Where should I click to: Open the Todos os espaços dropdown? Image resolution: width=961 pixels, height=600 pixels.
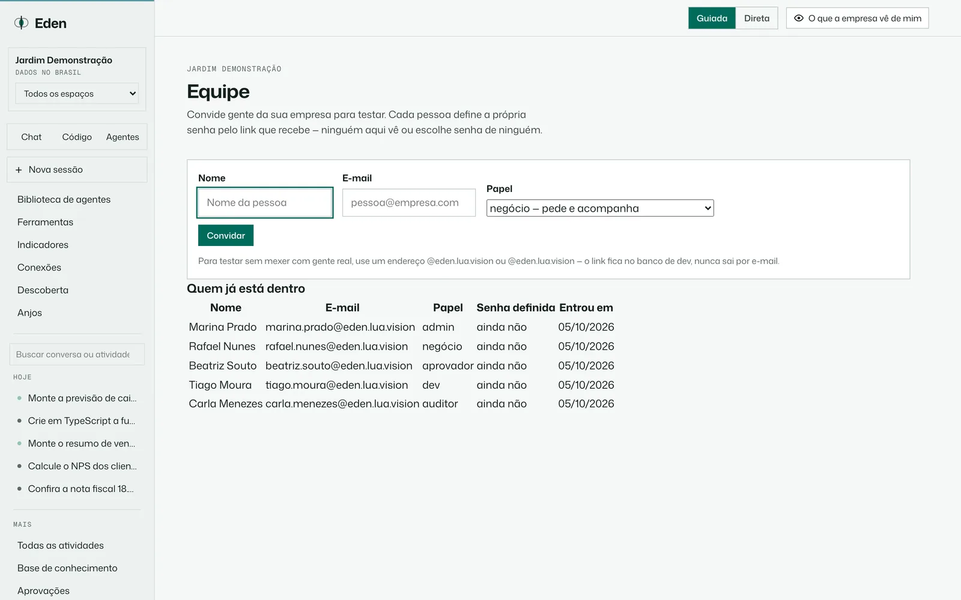[77, 94]
